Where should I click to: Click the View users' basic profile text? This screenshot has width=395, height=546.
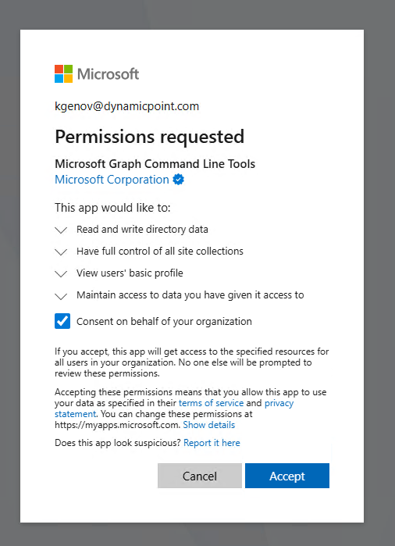(x=130, y=273)
